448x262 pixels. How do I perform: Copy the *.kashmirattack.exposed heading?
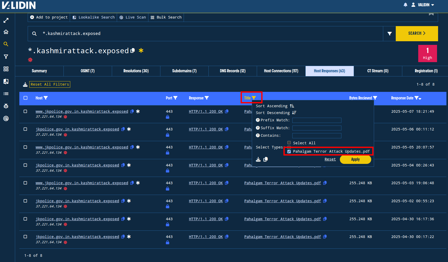click(x=133, y=50)
